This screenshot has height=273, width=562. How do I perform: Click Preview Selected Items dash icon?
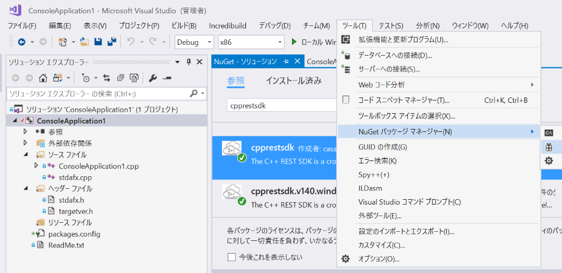point(167,77)
